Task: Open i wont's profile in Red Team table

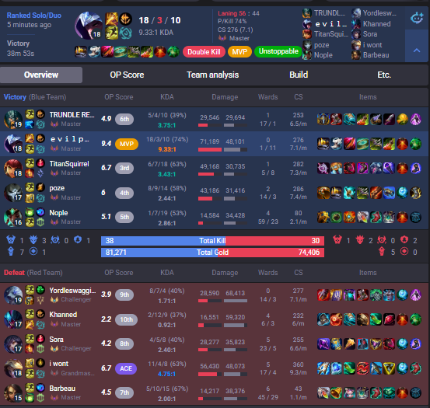Action: pos(58,364)
